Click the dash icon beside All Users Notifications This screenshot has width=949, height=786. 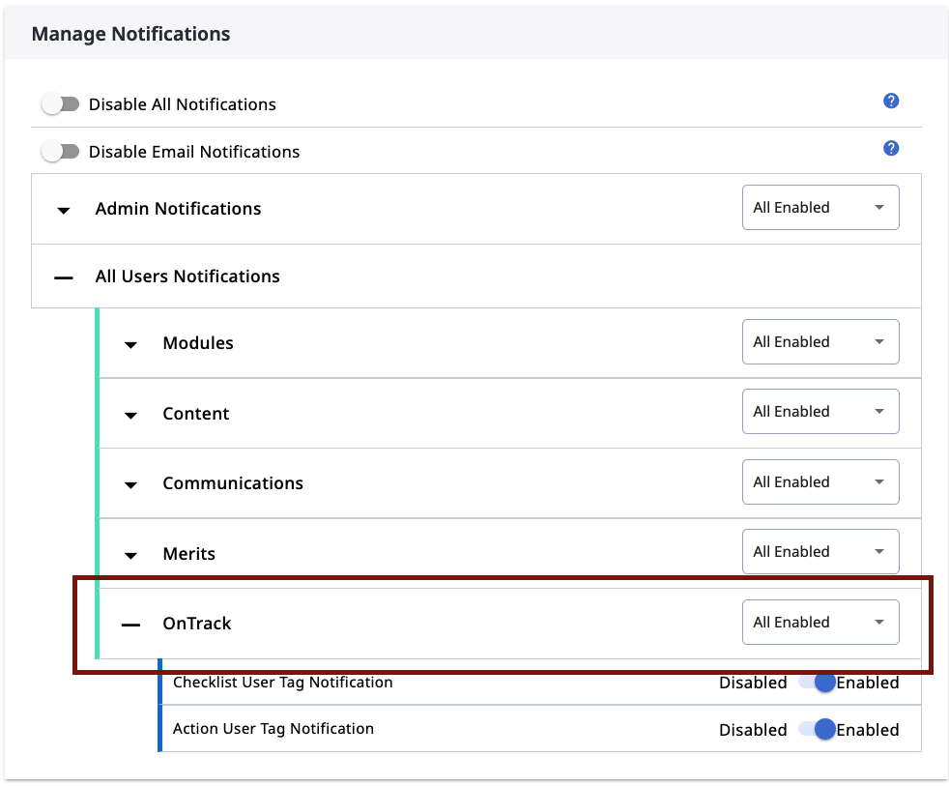[63, 277]
